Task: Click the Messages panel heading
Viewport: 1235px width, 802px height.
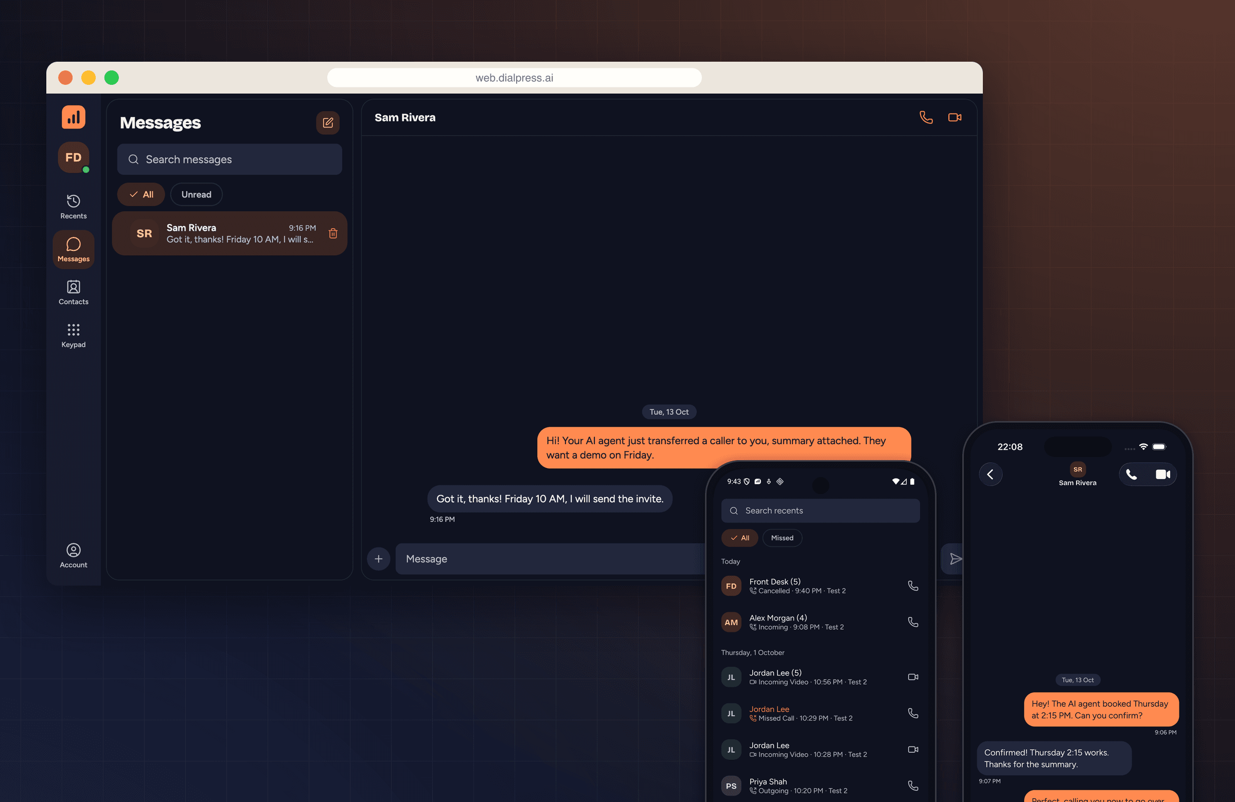Action: tap(160, 123)
